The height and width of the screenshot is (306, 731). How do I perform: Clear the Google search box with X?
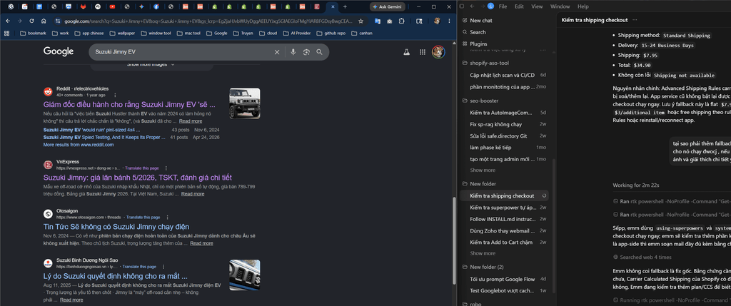click(277, 52)
